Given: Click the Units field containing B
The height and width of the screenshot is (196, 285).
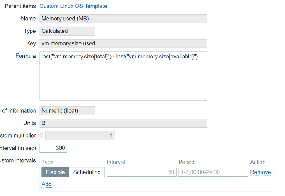Looking at the screenshot, I should pos(123,123).
